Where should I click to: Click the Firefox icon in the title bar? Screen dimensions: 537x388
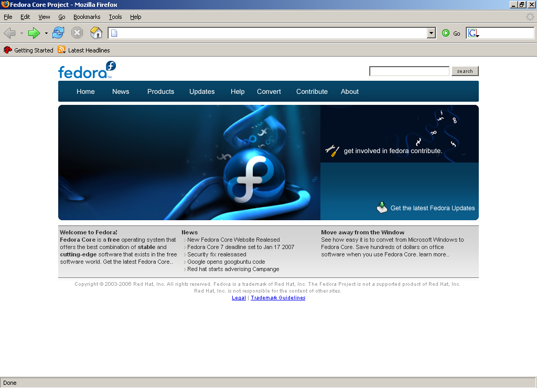[x=5, y=4]
